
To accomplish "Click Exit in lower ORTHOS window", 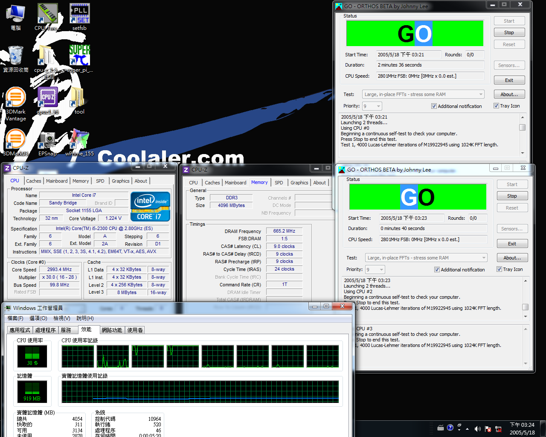I will [x=512, y=244].
